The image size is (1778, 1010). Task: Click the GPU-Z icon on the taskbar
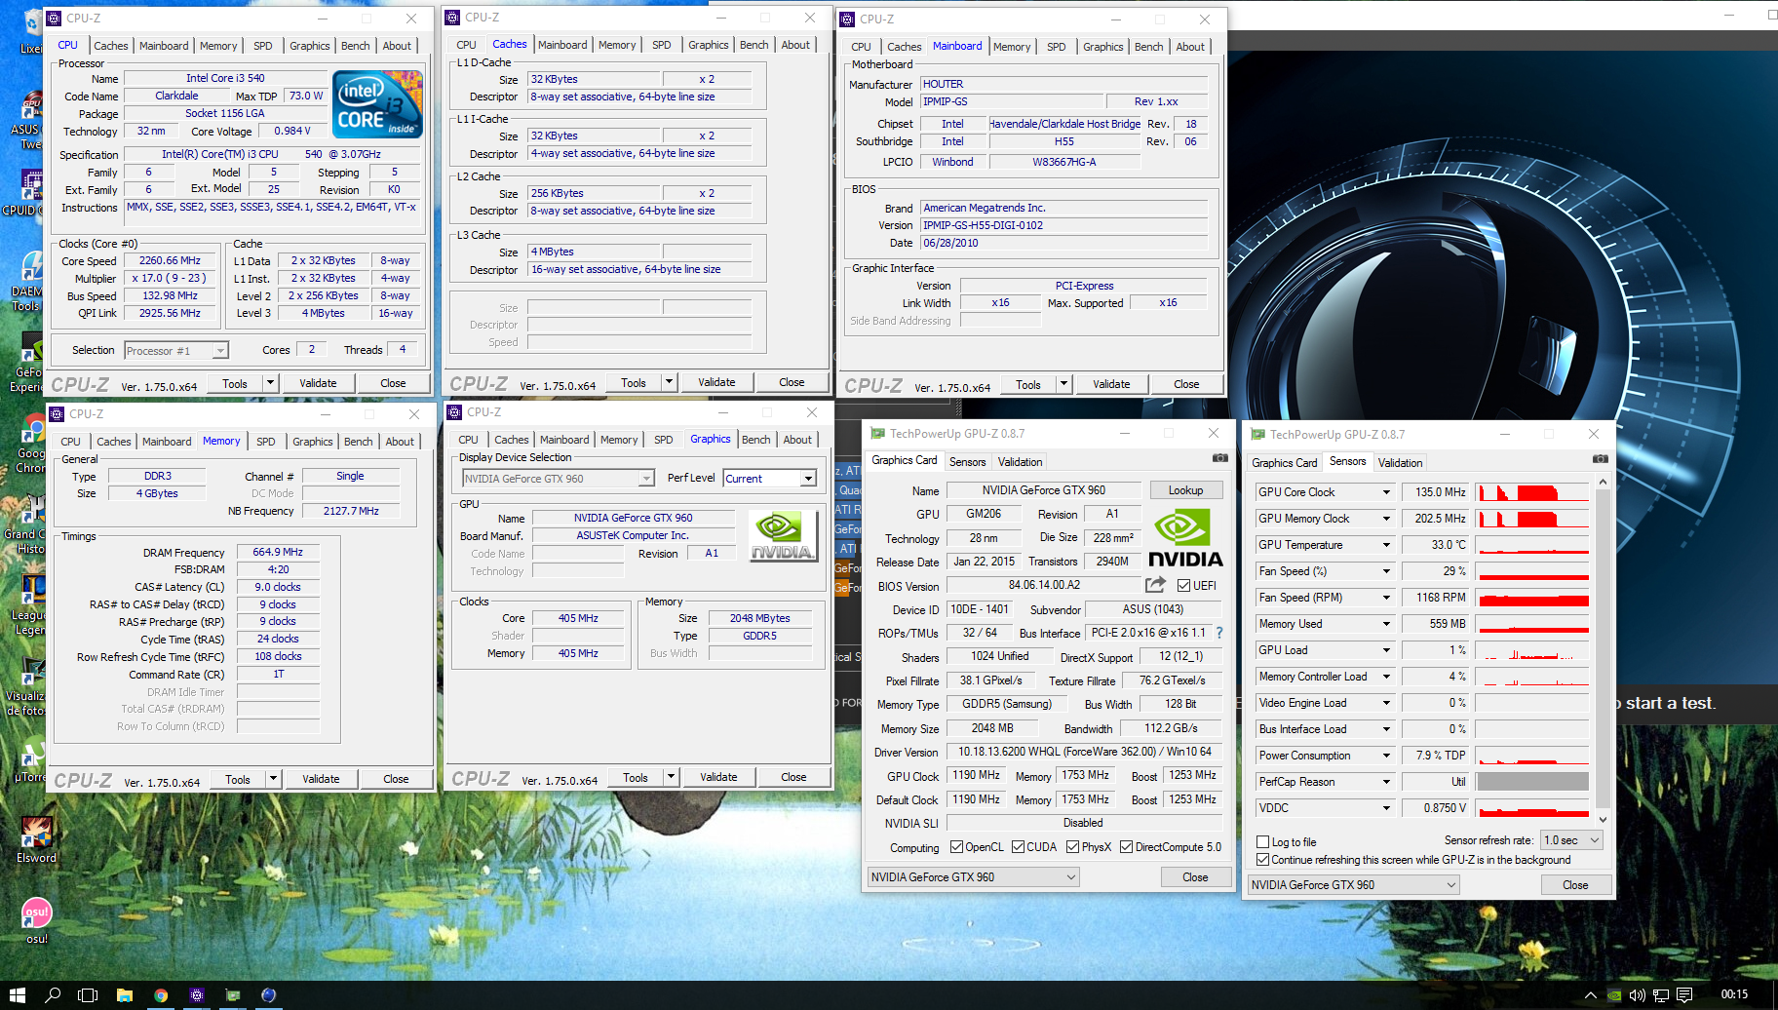click(233, 995)
